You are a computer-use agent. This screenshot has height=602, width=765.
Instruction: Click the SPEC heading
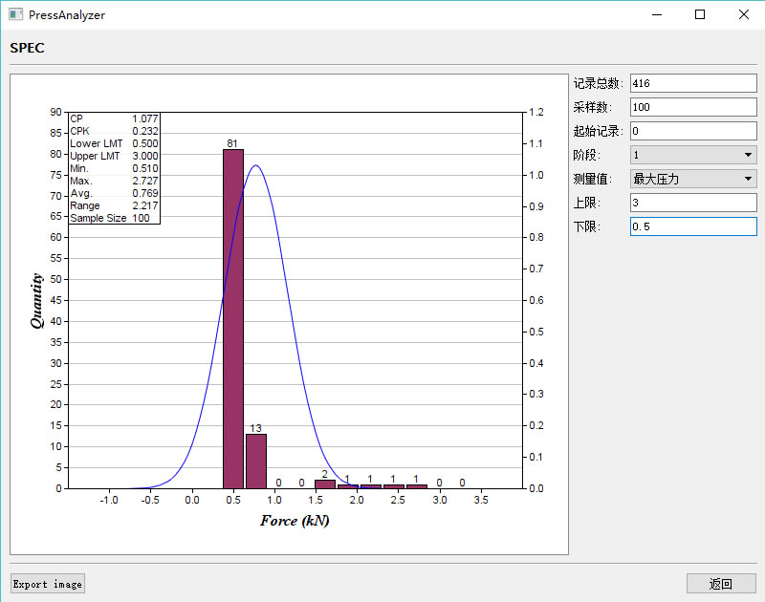point(28,48)
